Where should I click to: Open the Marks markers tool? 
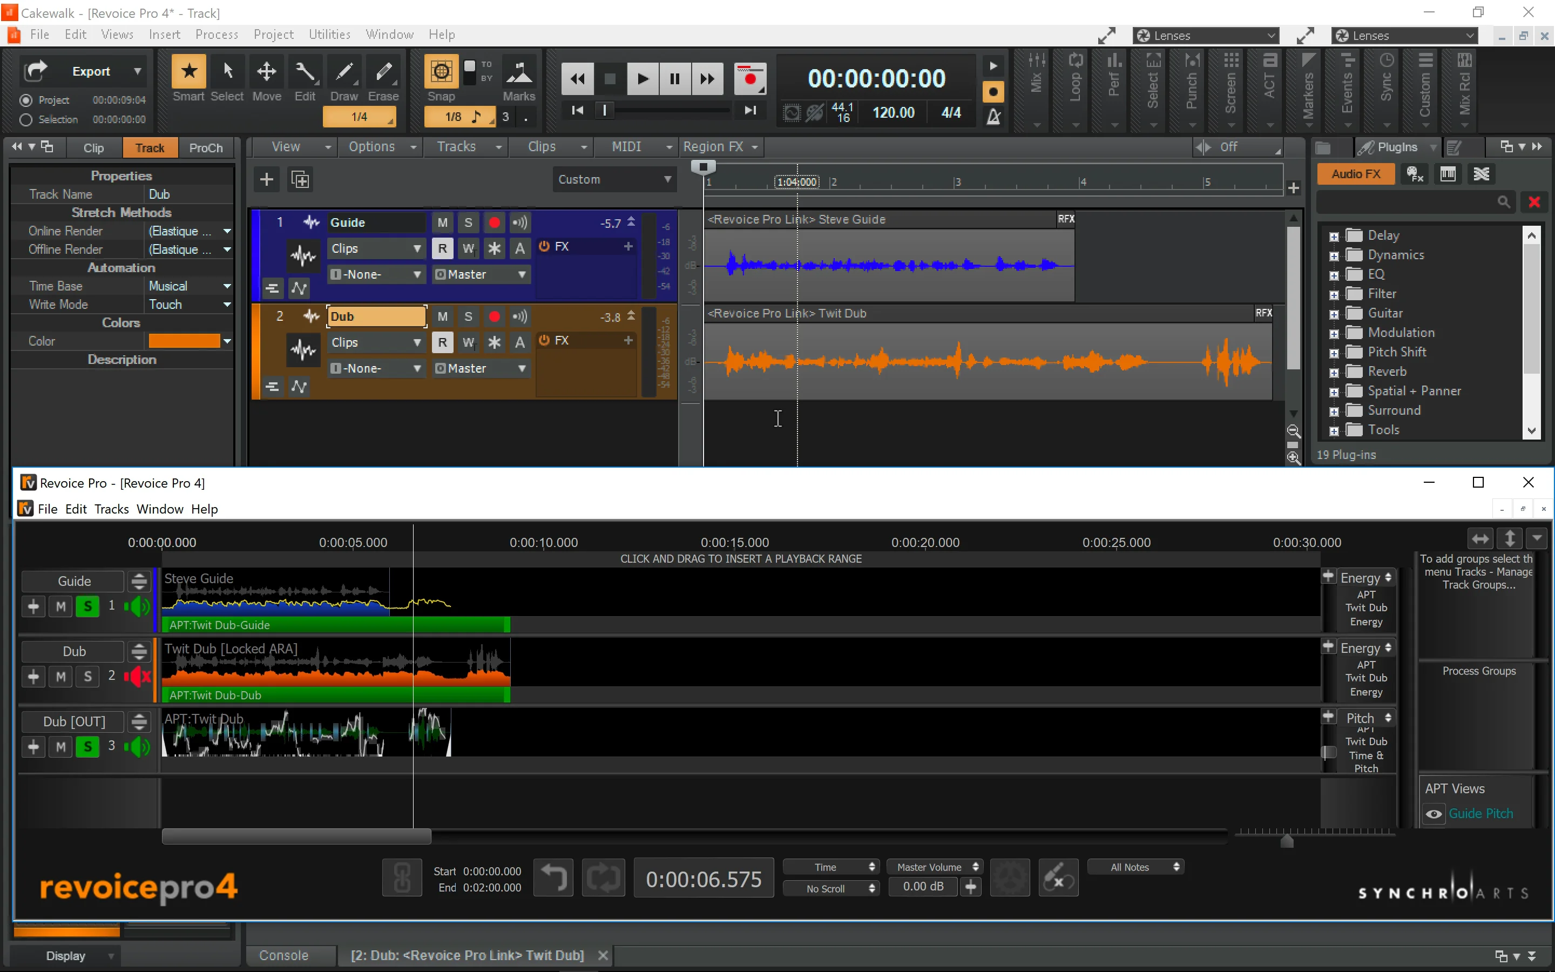pos(519,72)
